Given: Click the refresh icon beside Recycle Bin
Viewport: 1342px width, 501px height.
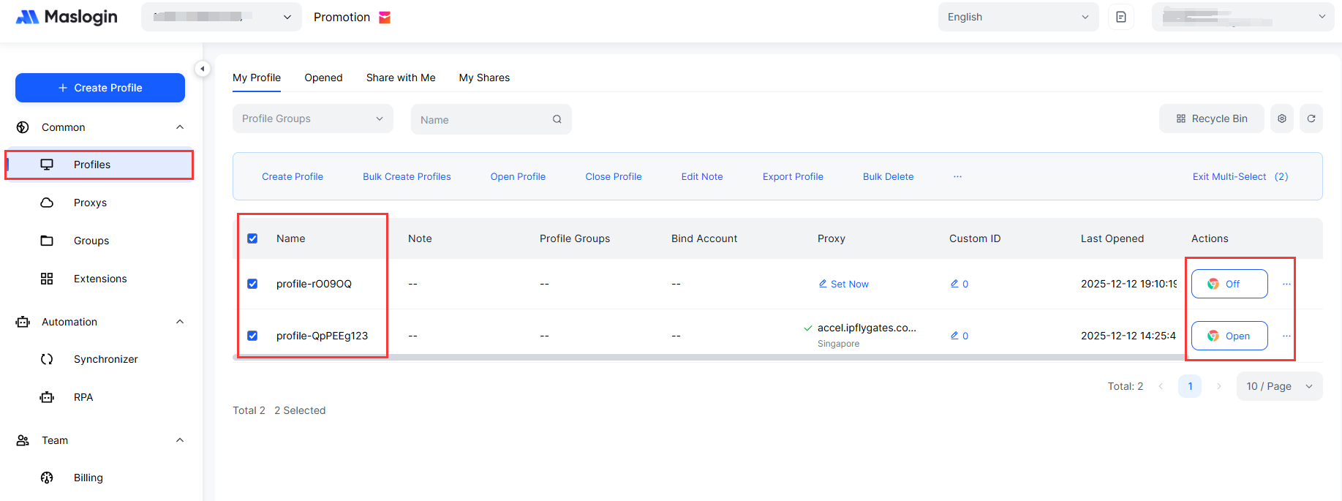Looking at the screenshot, I should pyautogui.click(x=1311, y=118).
